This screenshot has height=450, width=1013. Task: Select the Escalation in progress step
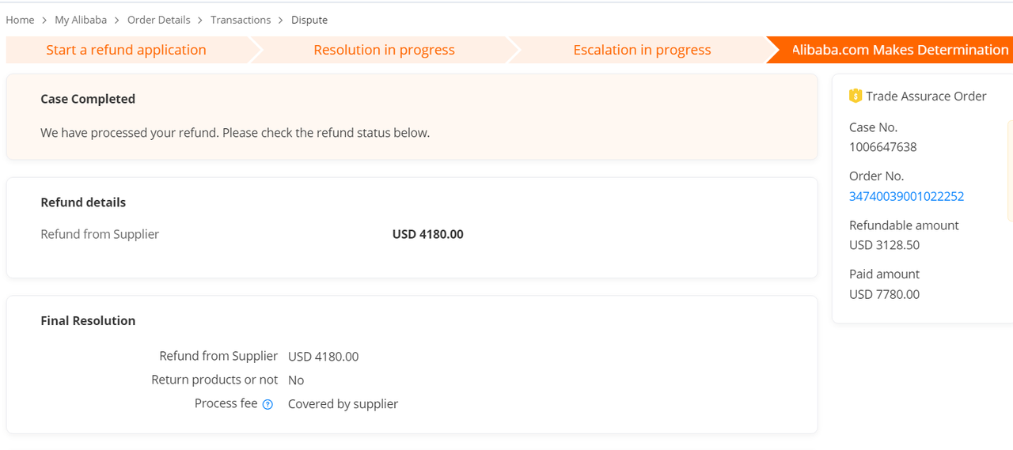642,50
